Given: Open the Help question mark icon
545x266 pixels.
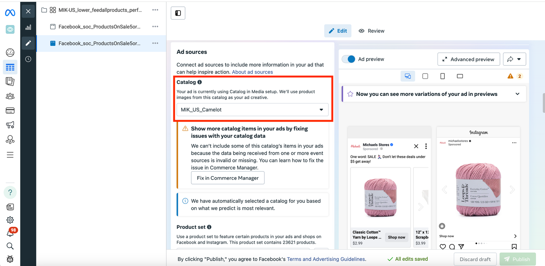Looking at the screenshot, I should [x=10, y=192].
